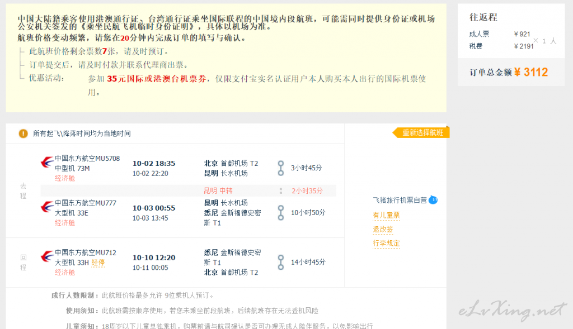Click flight number 中国东方航空MU777

tap(86, 203)
